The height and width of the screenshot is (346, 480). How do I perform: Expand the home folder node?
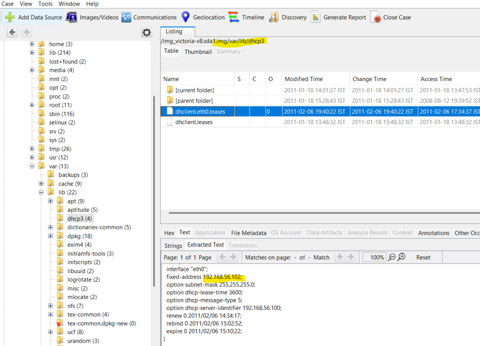(x=32, y=44)
